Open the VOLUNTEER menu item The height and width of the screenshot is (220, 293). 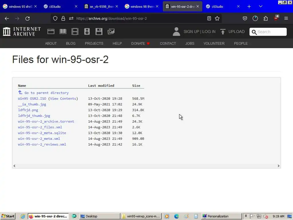click(214, 44)
